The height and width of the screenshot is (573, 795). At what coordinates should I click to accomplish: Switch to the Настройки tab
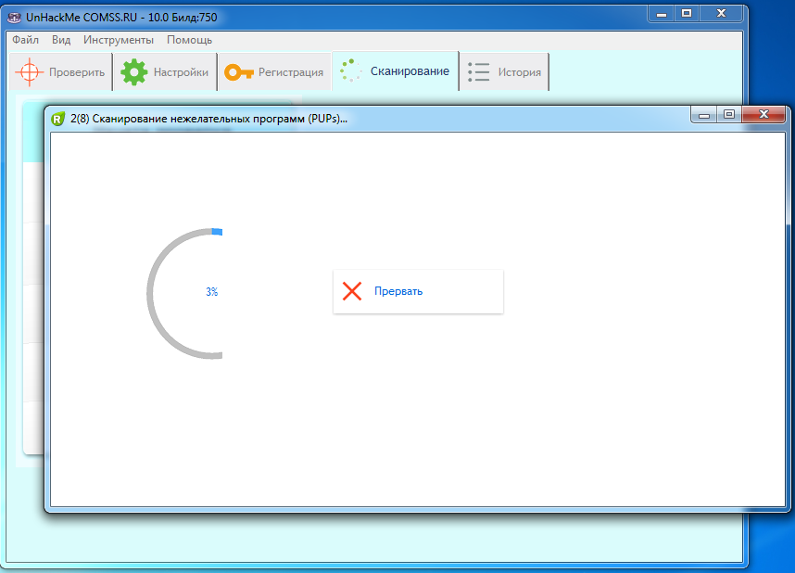point(165,72)
